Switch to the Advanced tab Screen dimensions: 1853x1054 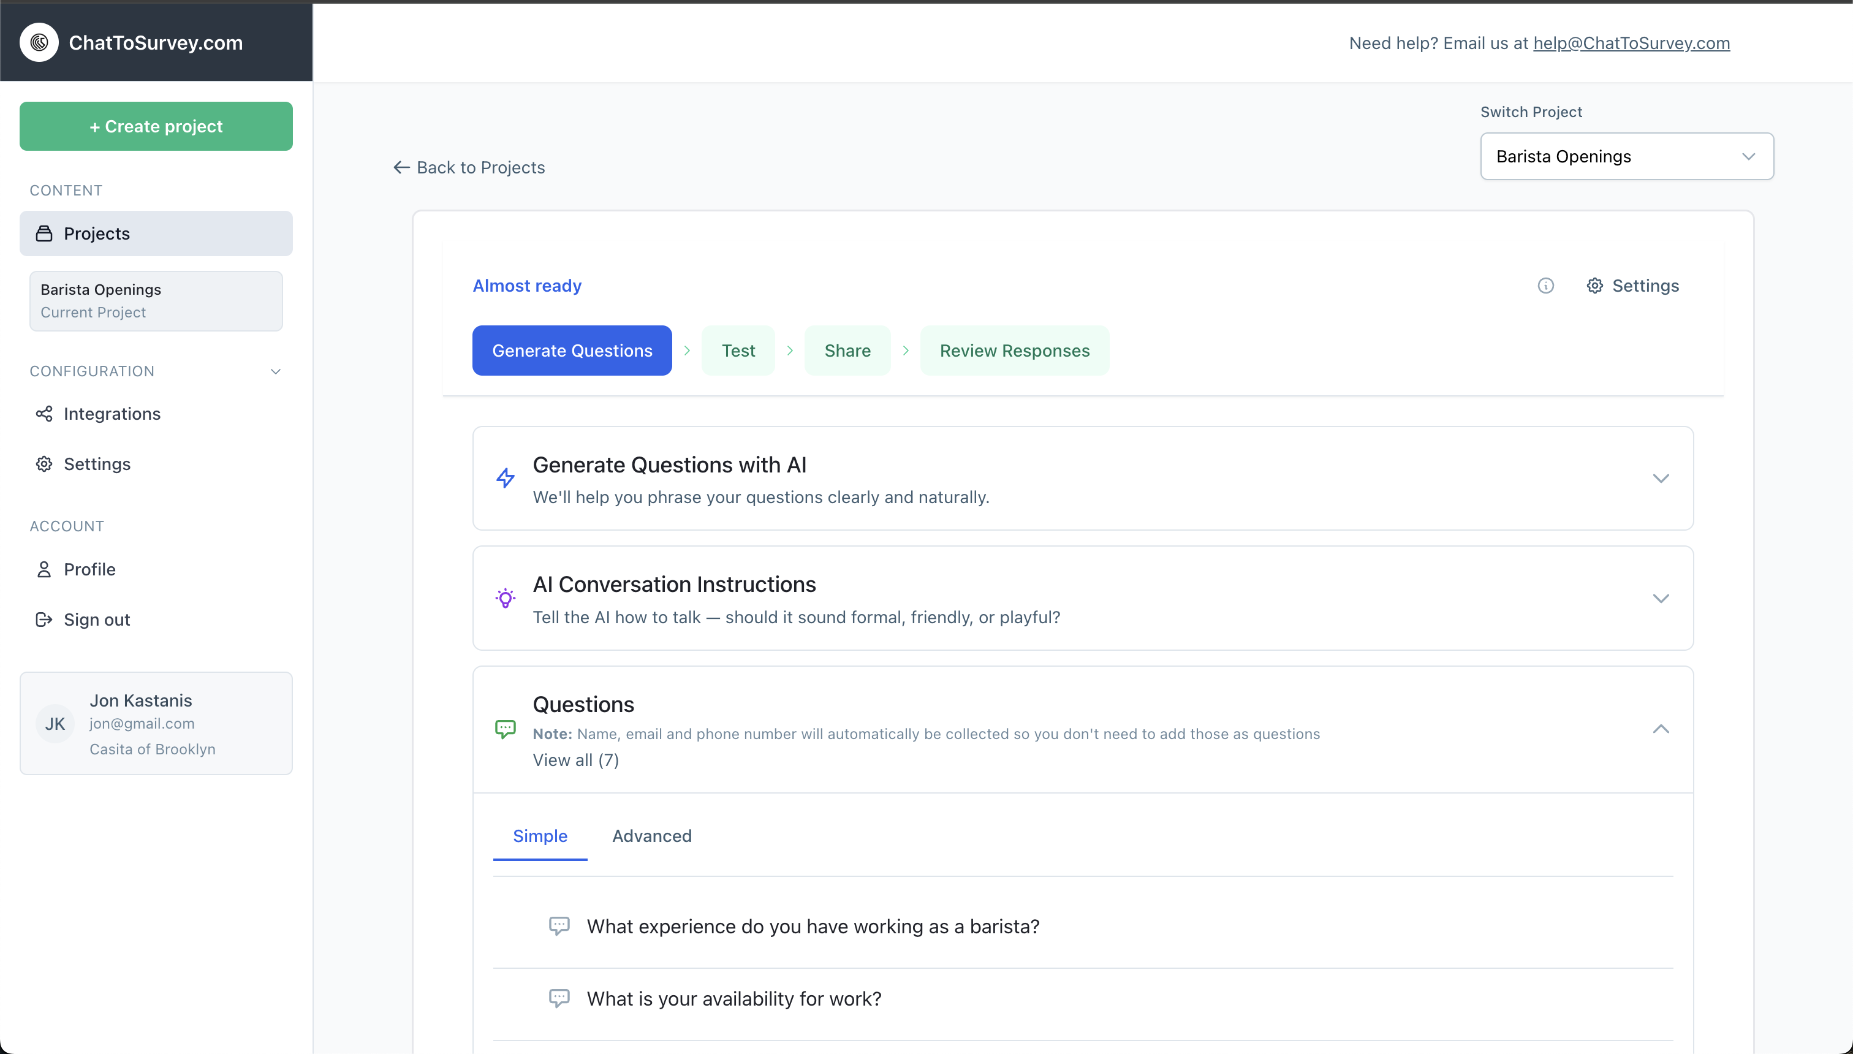(651, 835)
